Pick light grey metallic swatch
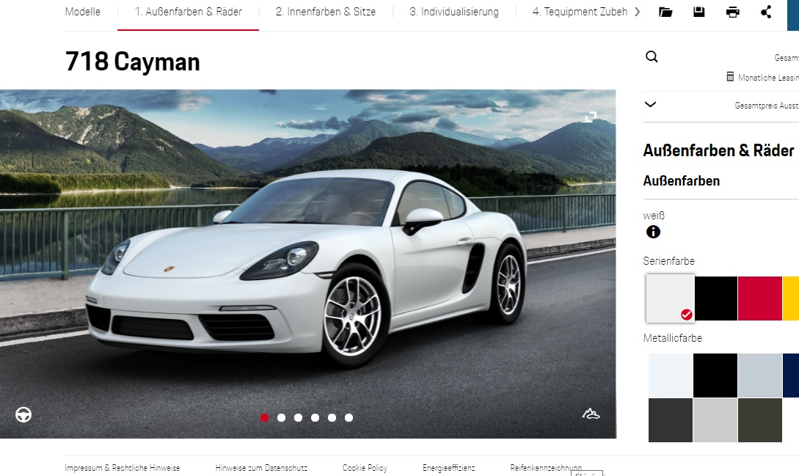Screen dimensions: 799x476 coord(715,420)
